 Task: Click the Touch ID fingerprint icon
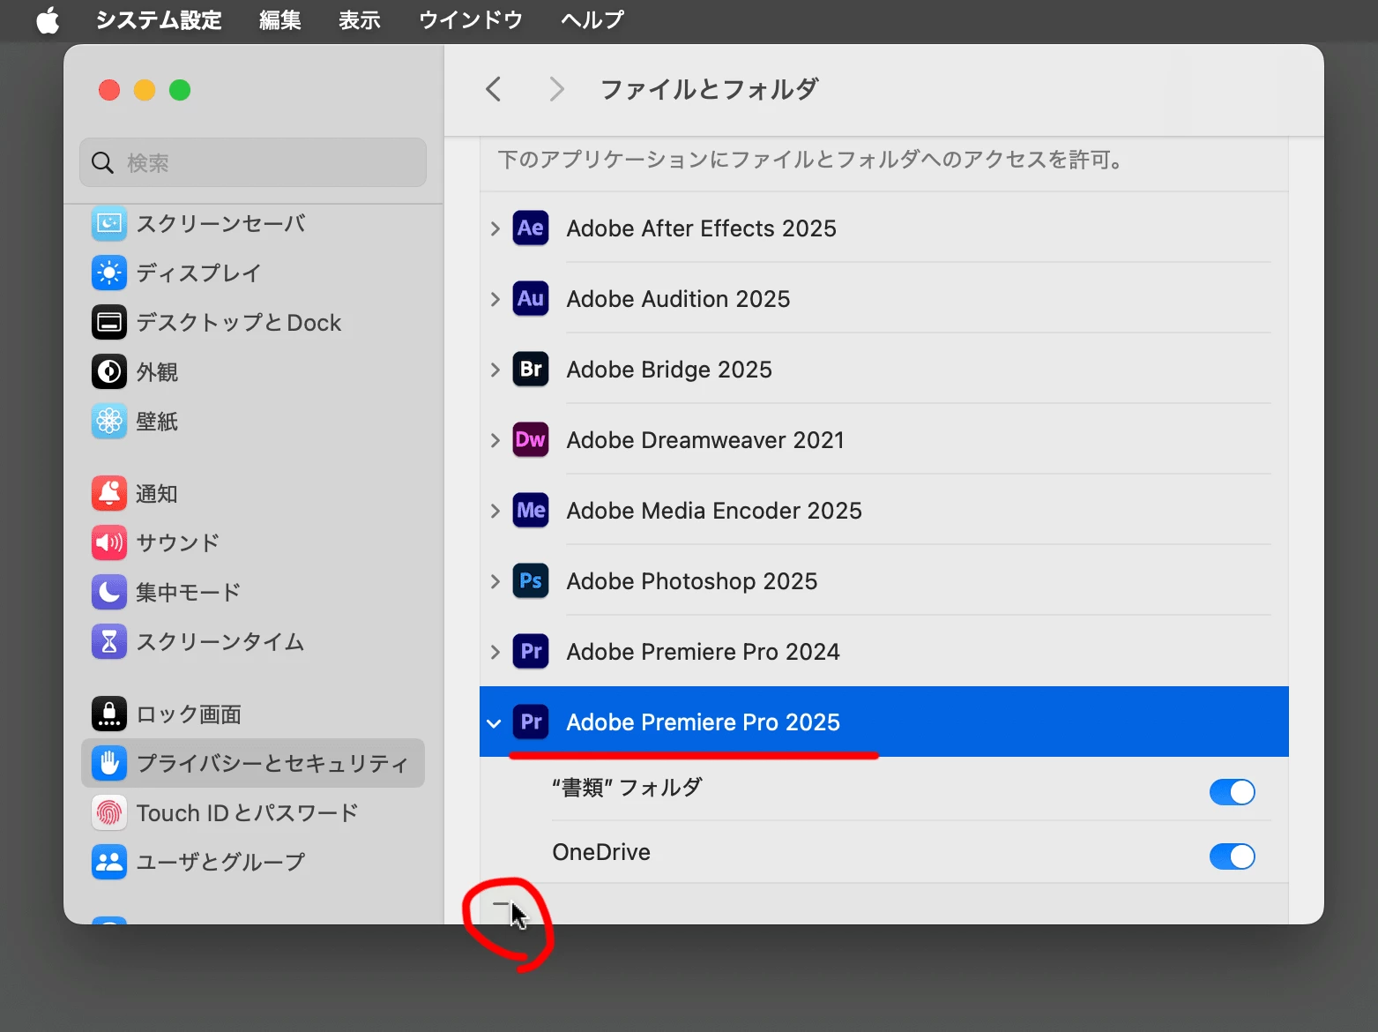(109, 813)
